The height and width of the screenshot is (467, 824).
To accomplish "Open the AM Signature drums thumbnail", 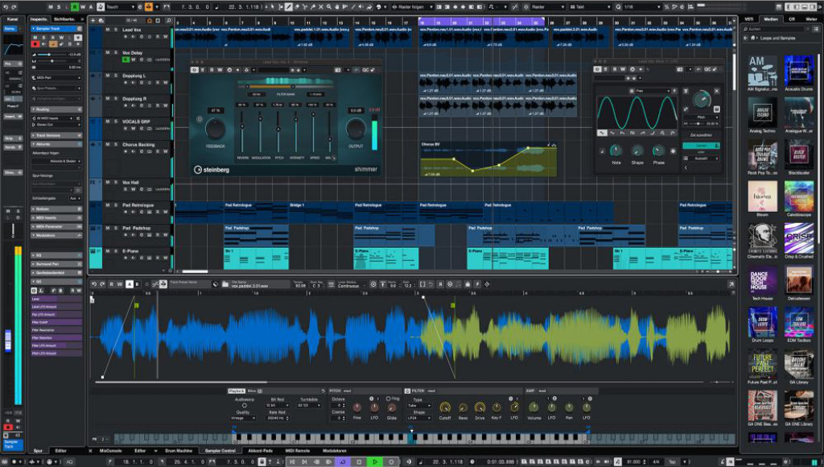I will [x=762, y=70].
